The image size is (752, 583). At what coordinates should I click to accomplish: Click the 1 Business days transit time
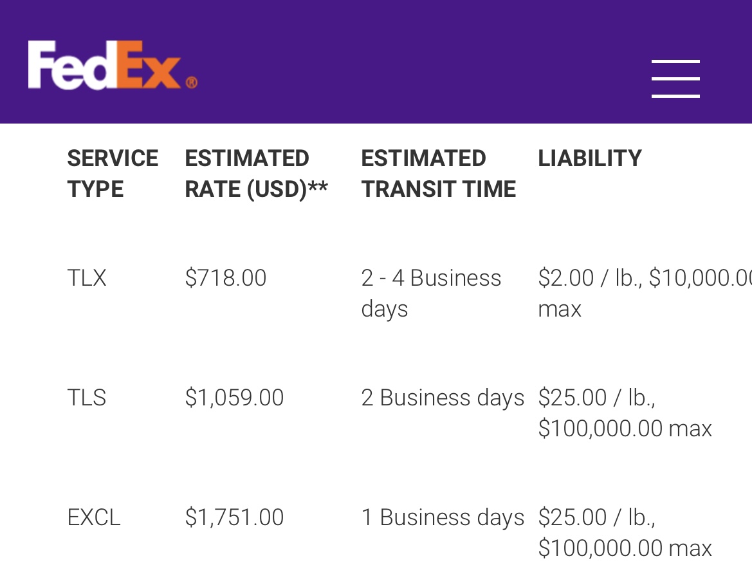(443, 517)
